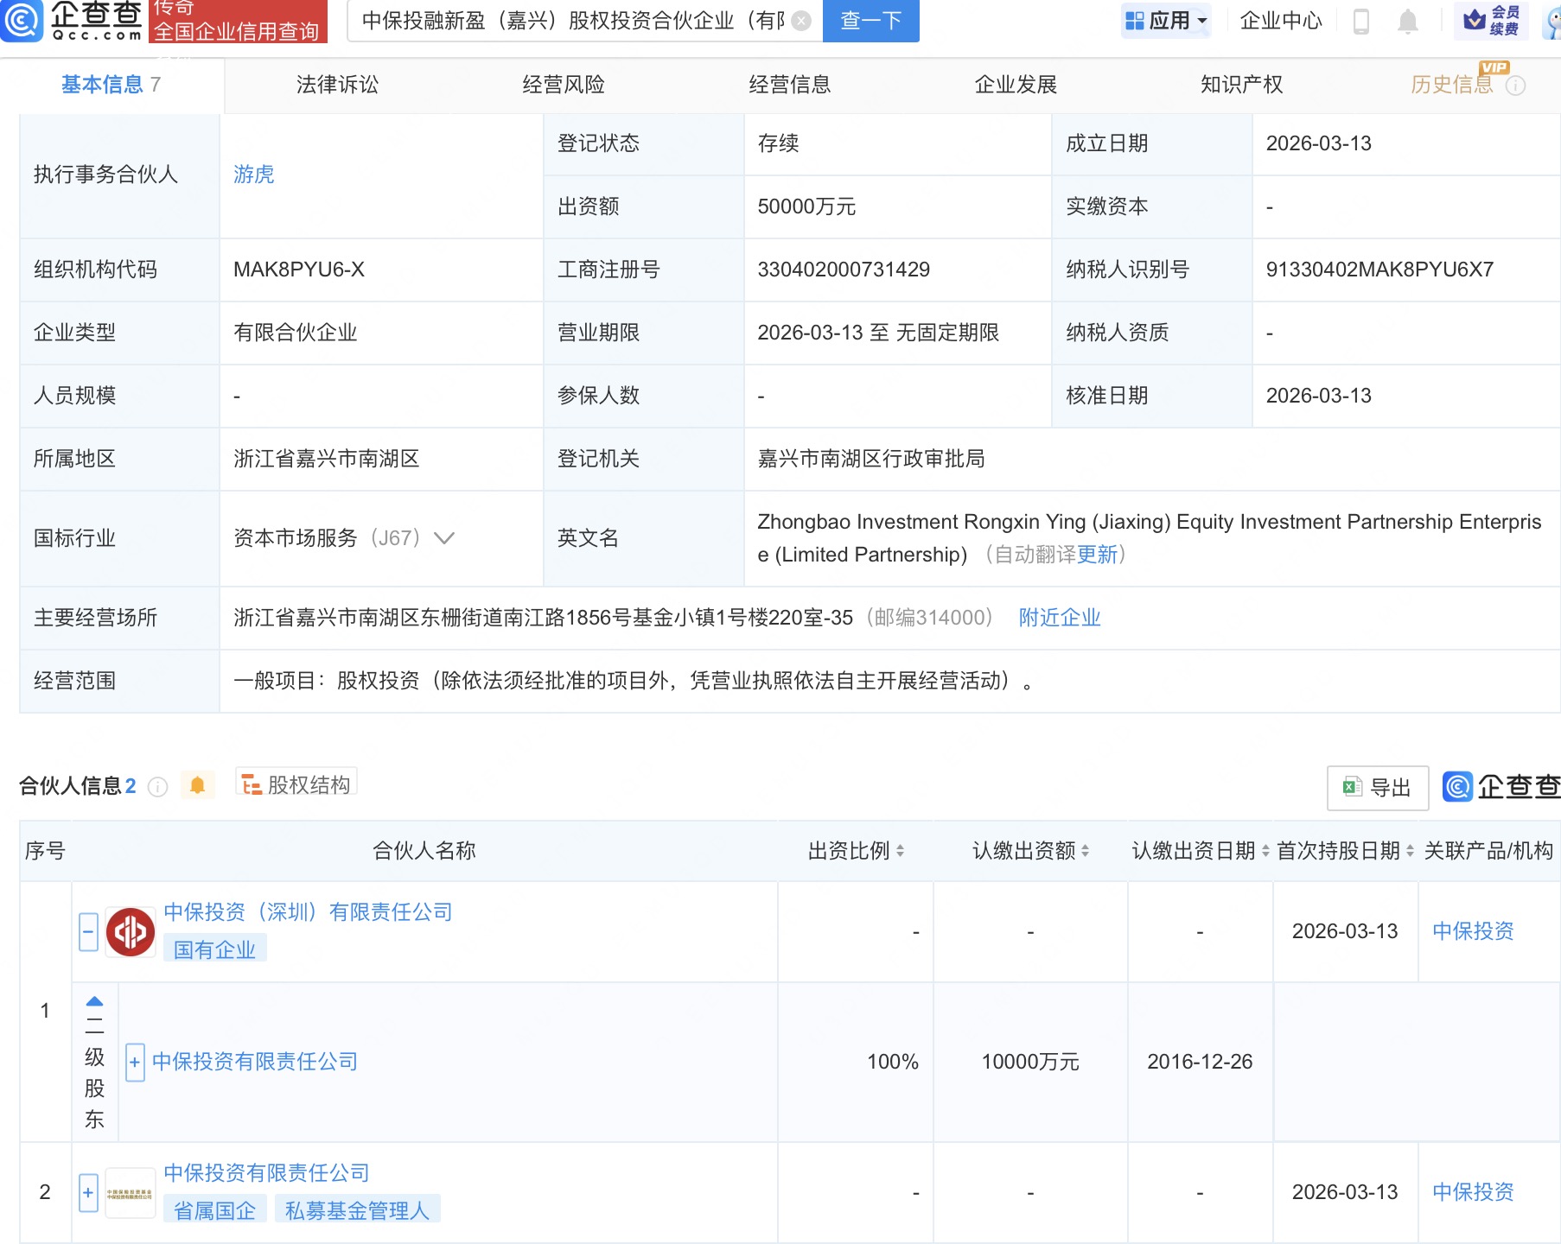Screen dimensions: 1561x1244
Task: Clear the search box with the X icon
Action: coord(802,22)
